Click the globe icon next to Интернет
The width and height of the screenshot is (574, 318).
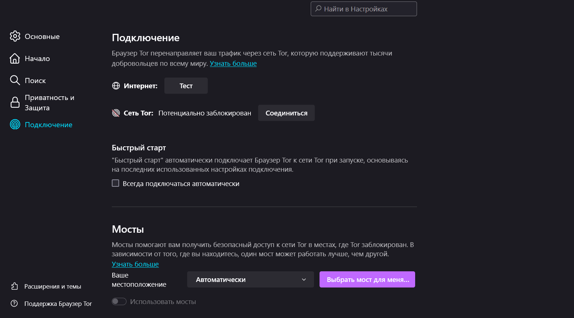pos(116,86)
